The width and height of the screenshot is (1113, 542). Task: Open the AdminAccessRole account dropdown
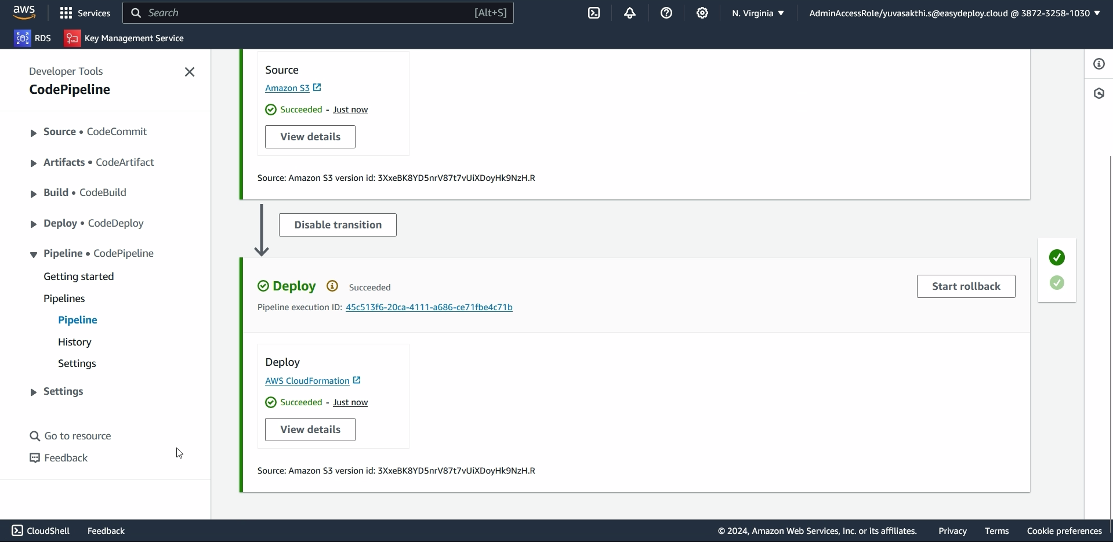tap(955, 13)
